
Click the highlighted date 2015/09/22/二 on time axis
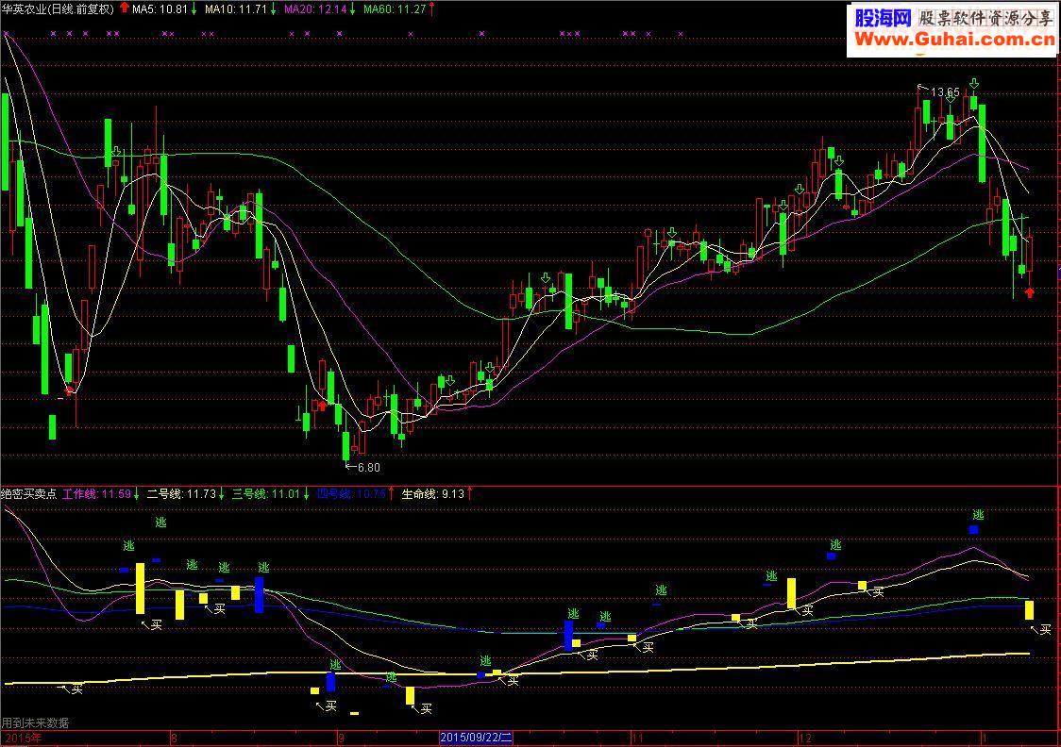click(476, 738)
